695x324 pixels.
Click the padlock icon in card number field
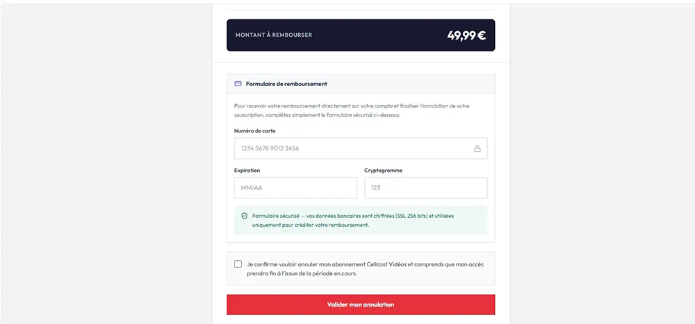point(477,148)
